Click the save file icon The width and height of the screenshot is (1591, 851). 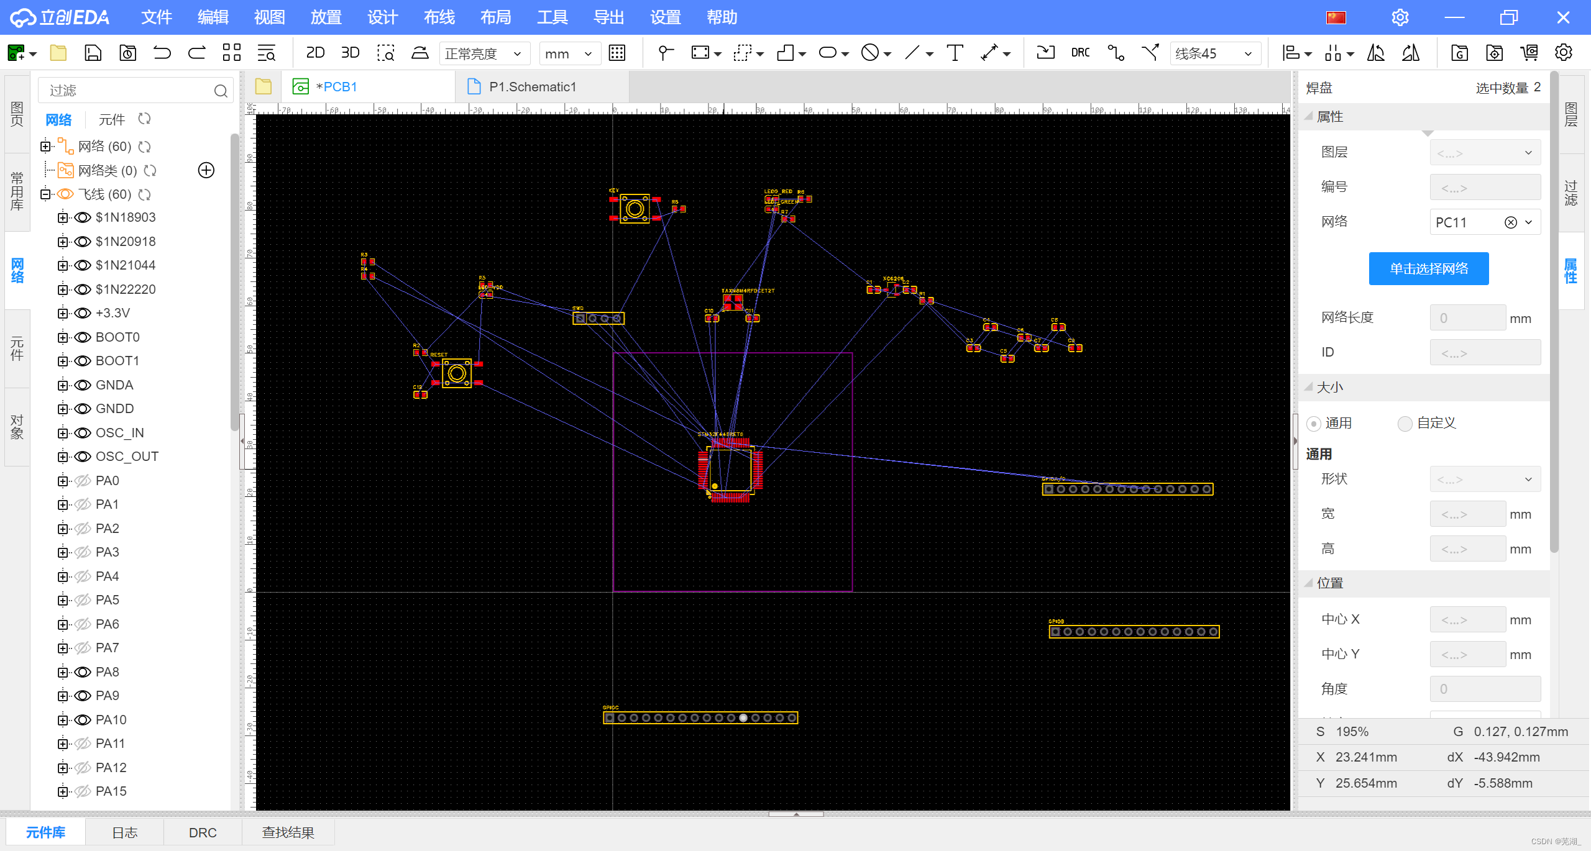click(93, 53)
